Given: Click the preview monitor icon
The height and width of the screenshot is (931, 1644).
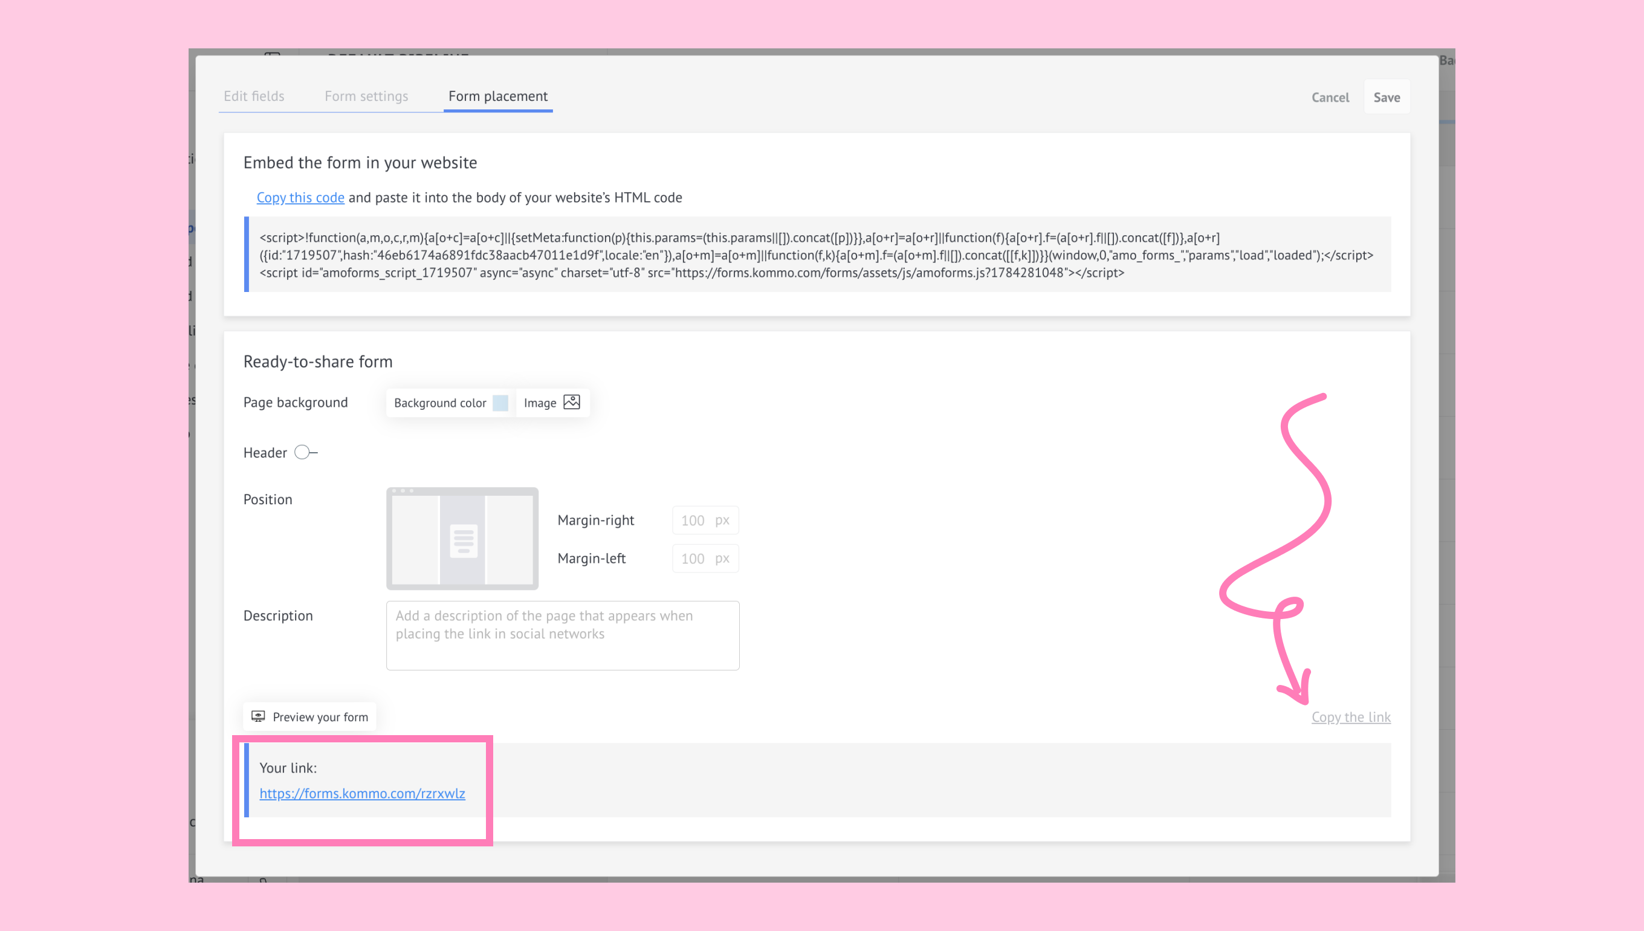Looking at the screenshot, I should coord(258,717).
